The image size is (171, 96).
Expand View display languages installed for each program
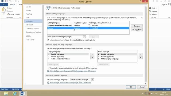[x=48, y=68]
